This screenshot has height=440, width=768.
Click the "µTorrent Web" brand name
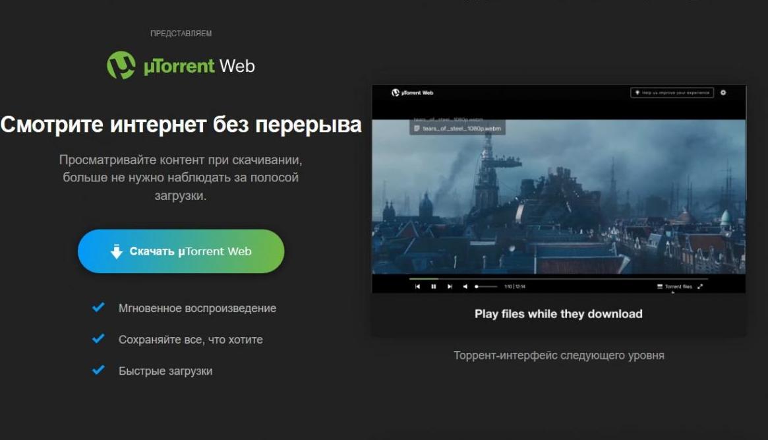coord(199,66)
